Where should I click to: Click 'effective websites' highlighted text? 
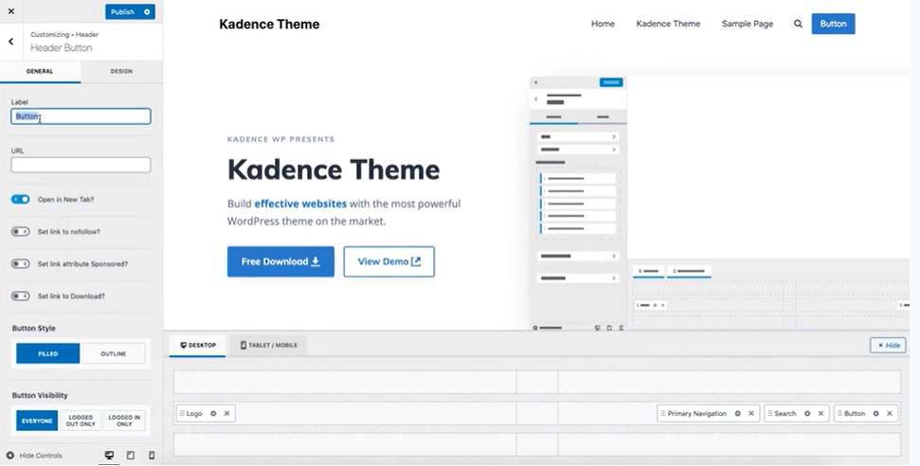tap(300, 205)
